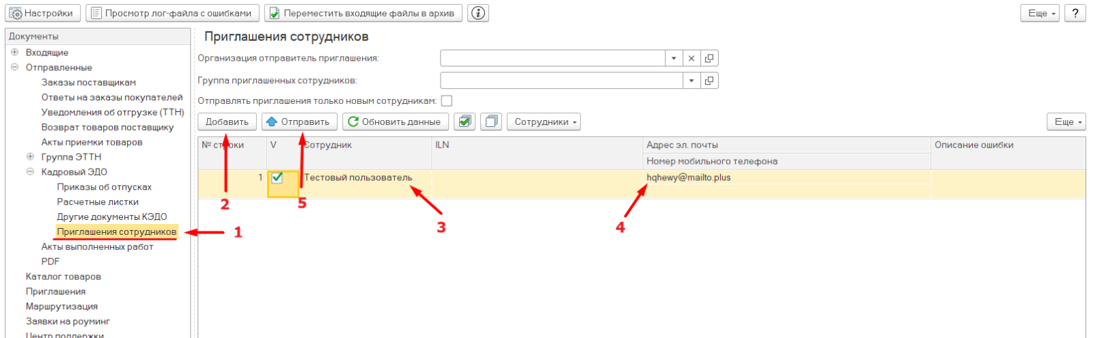Open sender organization selection form icon

click(x=709, y=59)
